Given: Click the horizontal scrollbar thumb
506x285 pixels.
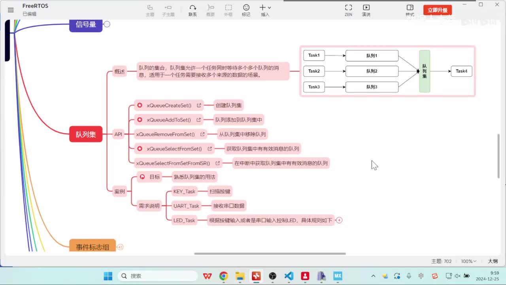Looking at the screenshot, I should [270, 254].
